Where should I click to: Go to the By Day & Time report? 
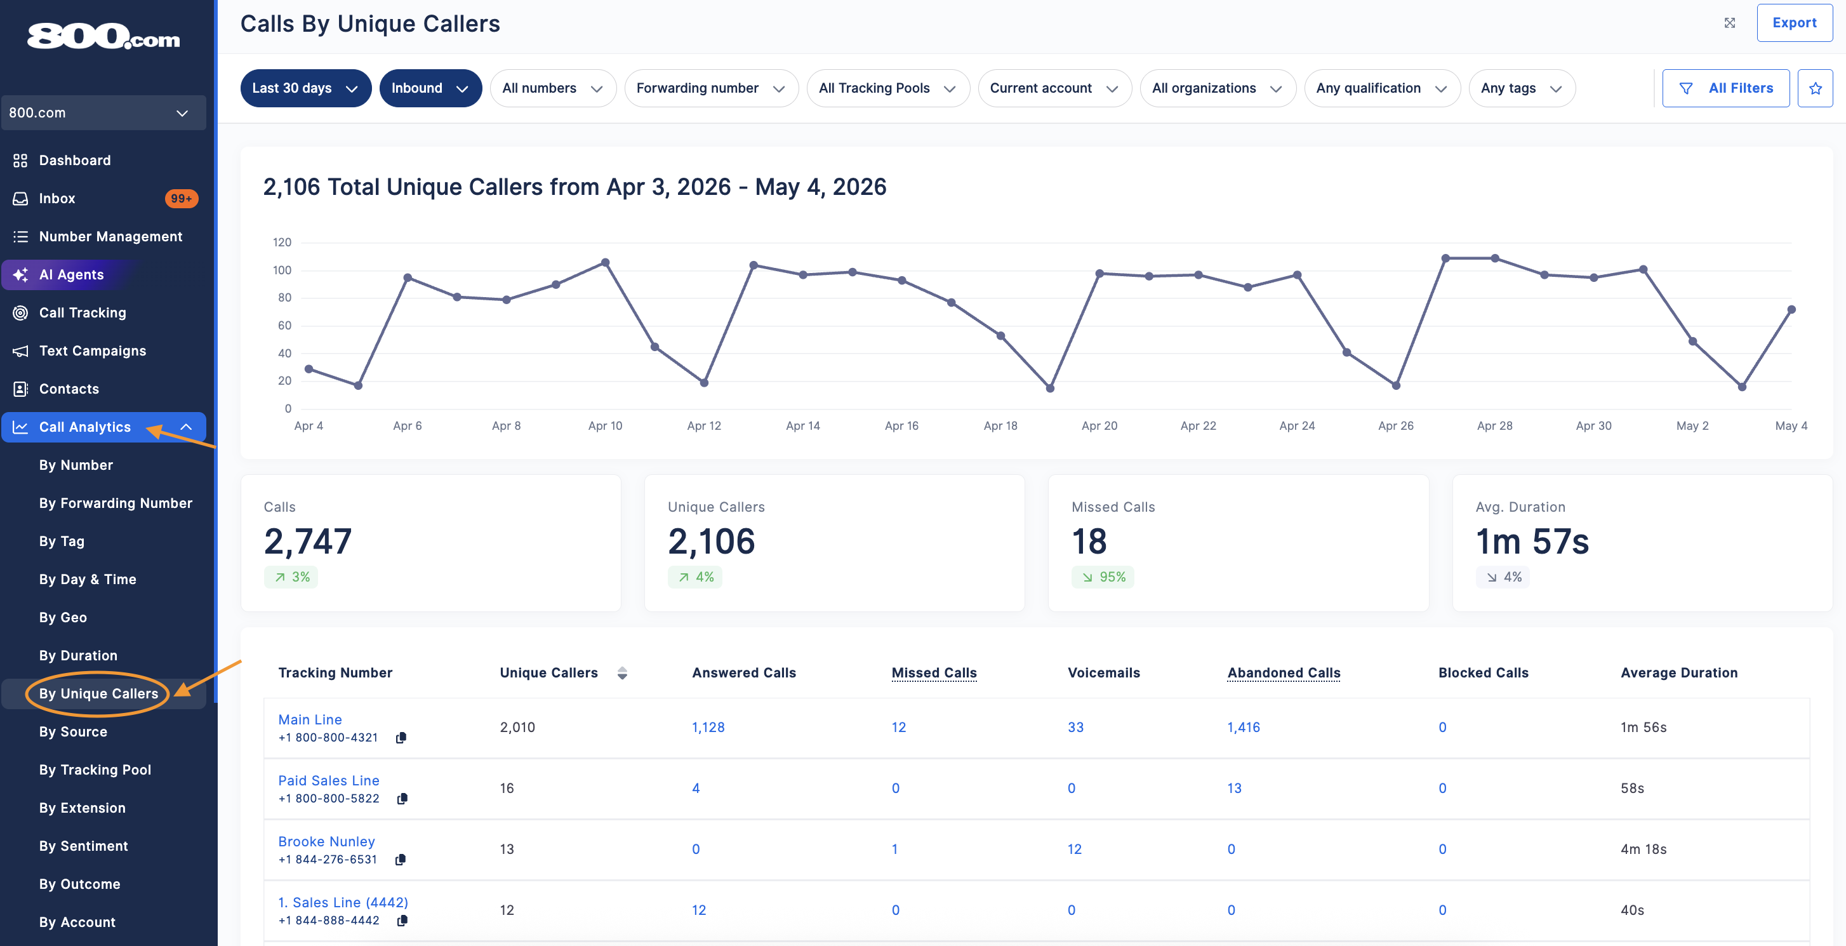click(88, 579)
